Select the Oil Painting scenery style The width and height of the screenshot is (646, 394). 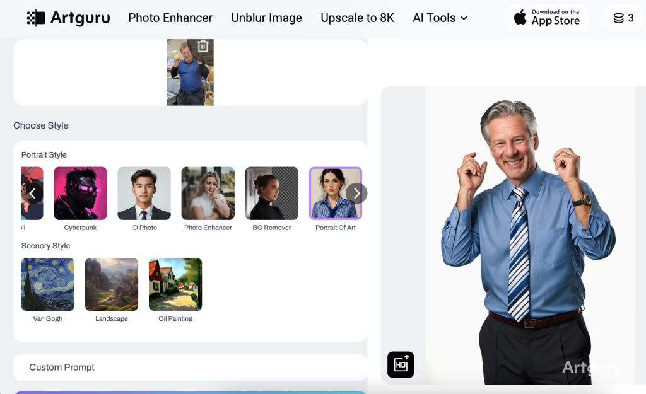coord(175,284)
